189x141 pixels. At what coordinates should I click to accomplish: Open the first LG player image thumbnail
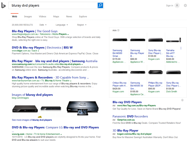point(25,109)
